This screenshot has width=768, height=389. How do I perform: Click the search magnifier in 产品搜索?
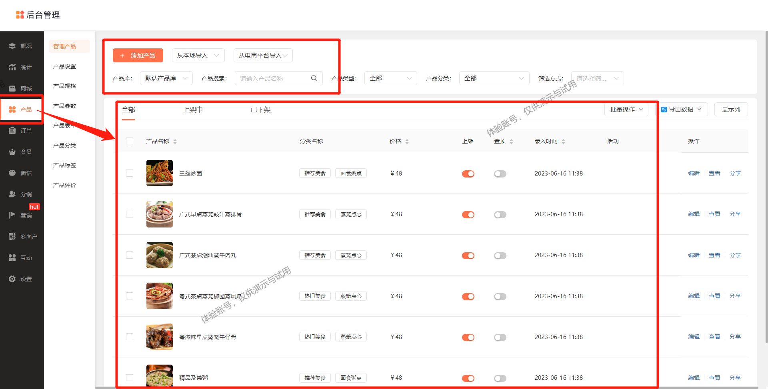pyautogui.click(x=314, y=78)
